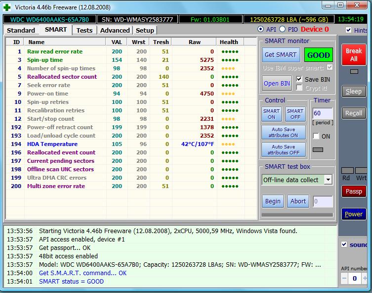Decrease API number with minus button

344,278
